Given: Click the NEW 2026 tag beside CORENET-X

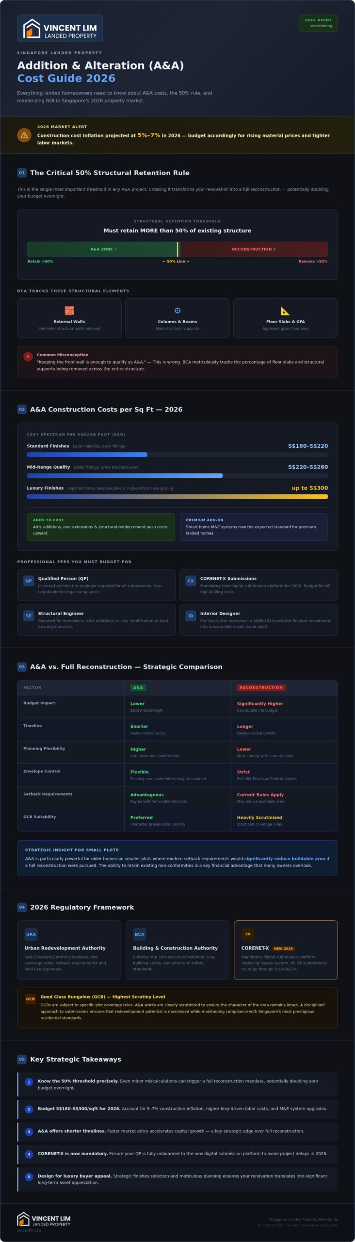Looking at the screenshot, I should click(x=283, y=948).
